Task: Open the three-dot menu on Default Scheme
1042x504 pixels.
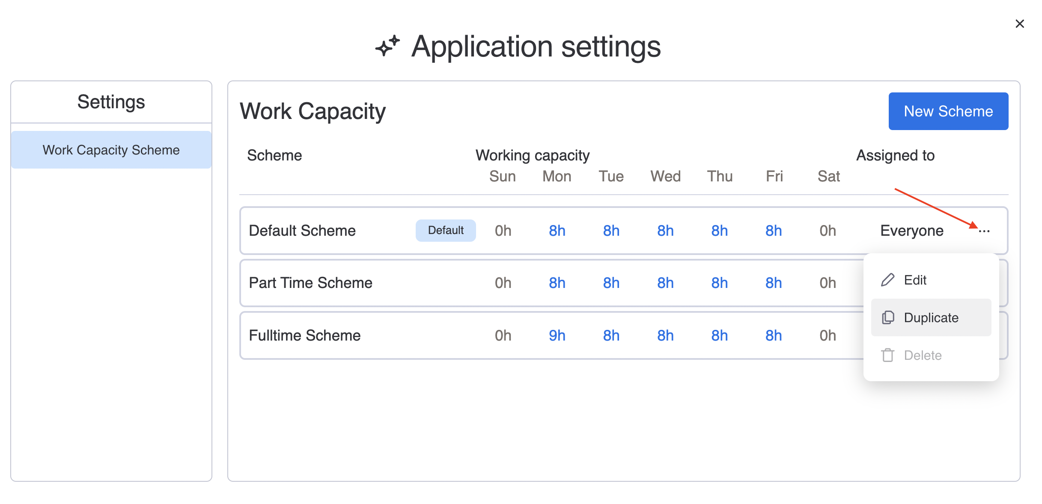Action: tap(985, 231)
